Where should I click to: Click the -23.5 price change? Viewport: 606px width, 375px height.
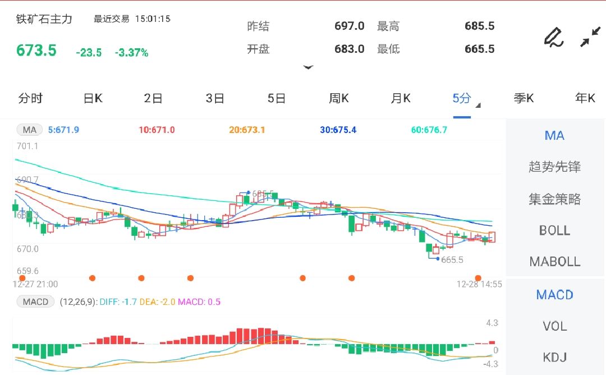(x=89, y=53)
